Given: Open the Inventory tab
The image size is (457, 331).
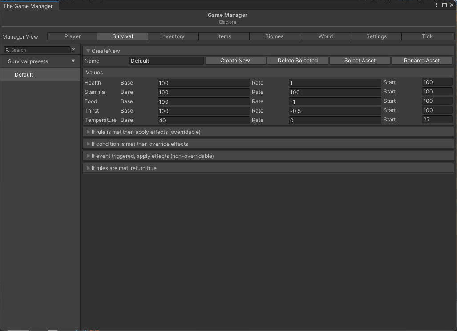Looking at the screenshot, I should (173, 36).
